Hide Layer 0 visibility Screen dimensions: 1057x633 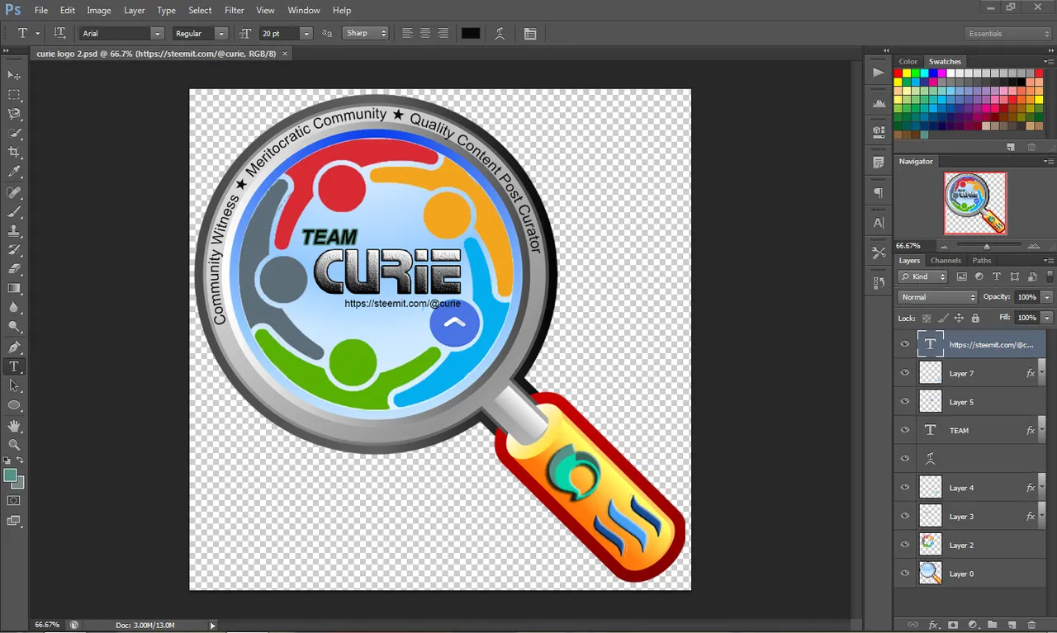click(905, 574)
